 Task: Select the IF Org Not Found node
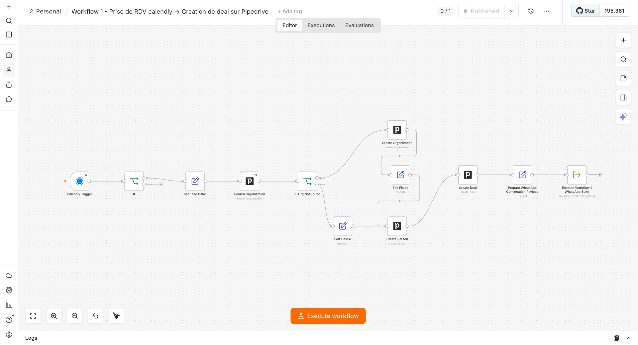click(x=307, y=181)
